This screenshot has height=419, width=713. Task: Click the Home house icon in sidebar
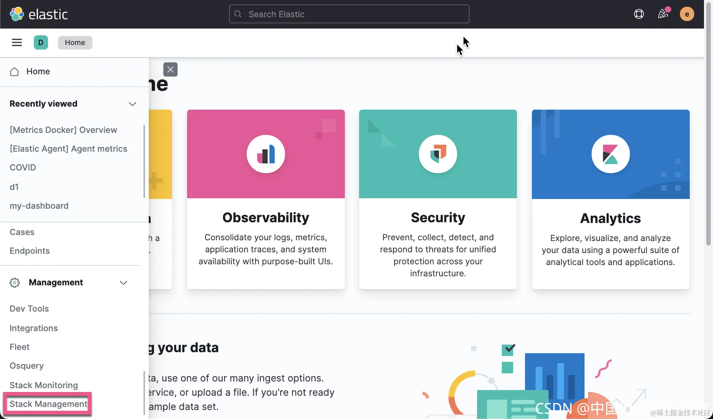tap(14, 71)
